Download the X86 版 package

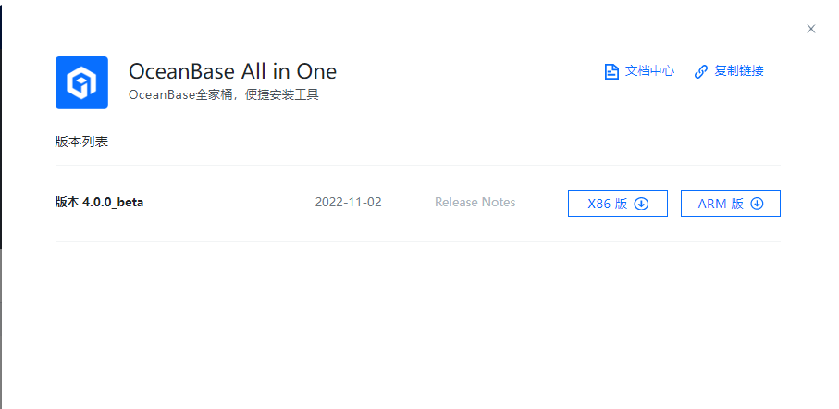click(x=607, y=204)
